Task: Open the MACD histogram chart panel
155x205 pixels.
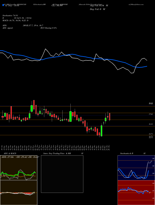Action: coord(19,193)
